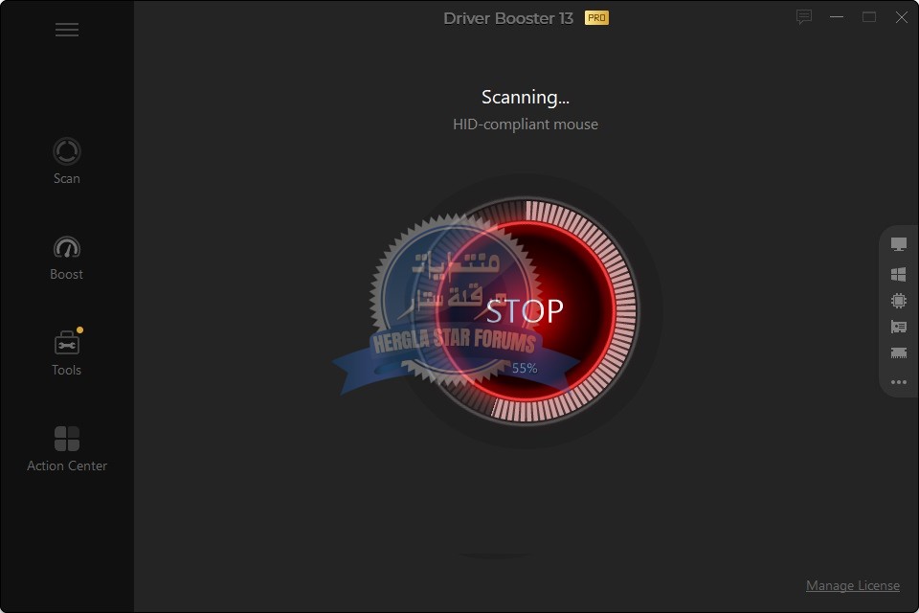919x613 pixels.
Task: Maximize the Driver Booster window
Action: [868, 17]
